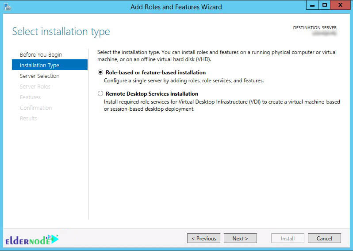Click the wizard icon in title bar

click(x=8, y=7)
